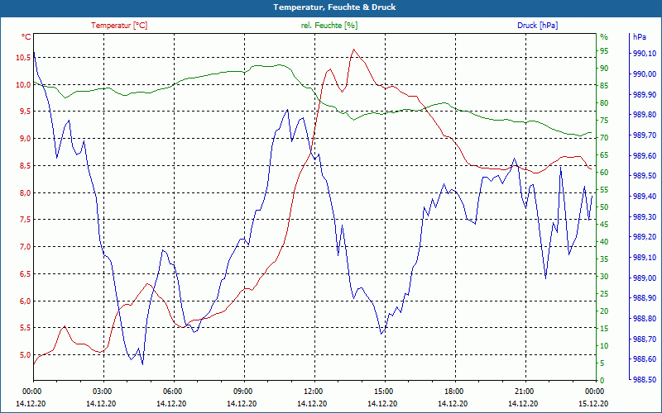The width and height of the screenshot is (662, 413).
Task: Click the 40 humidity axis value
Action: coord(604,241)
